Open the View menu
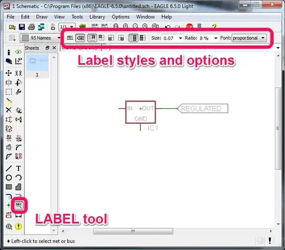This screenshot has width=285, height=250. (60, 17)
